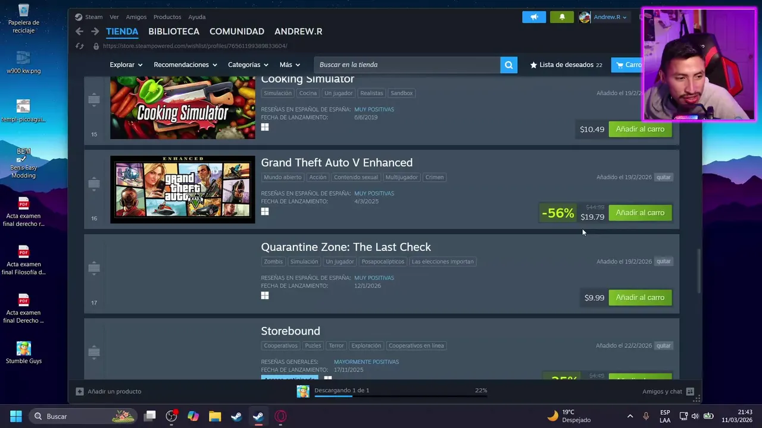Click the Posapocalípticos tag
Screen dimensions: 762x428
tap(383, 262)
